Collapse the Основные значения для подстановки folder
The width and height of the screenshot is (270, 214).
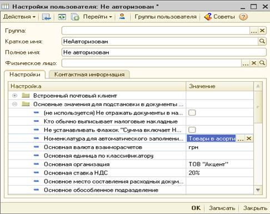tap(14, 104)
